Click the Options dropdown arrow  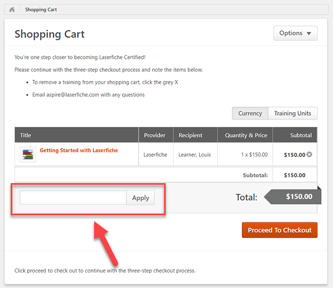pyautogui.click(x=309, y=33)
